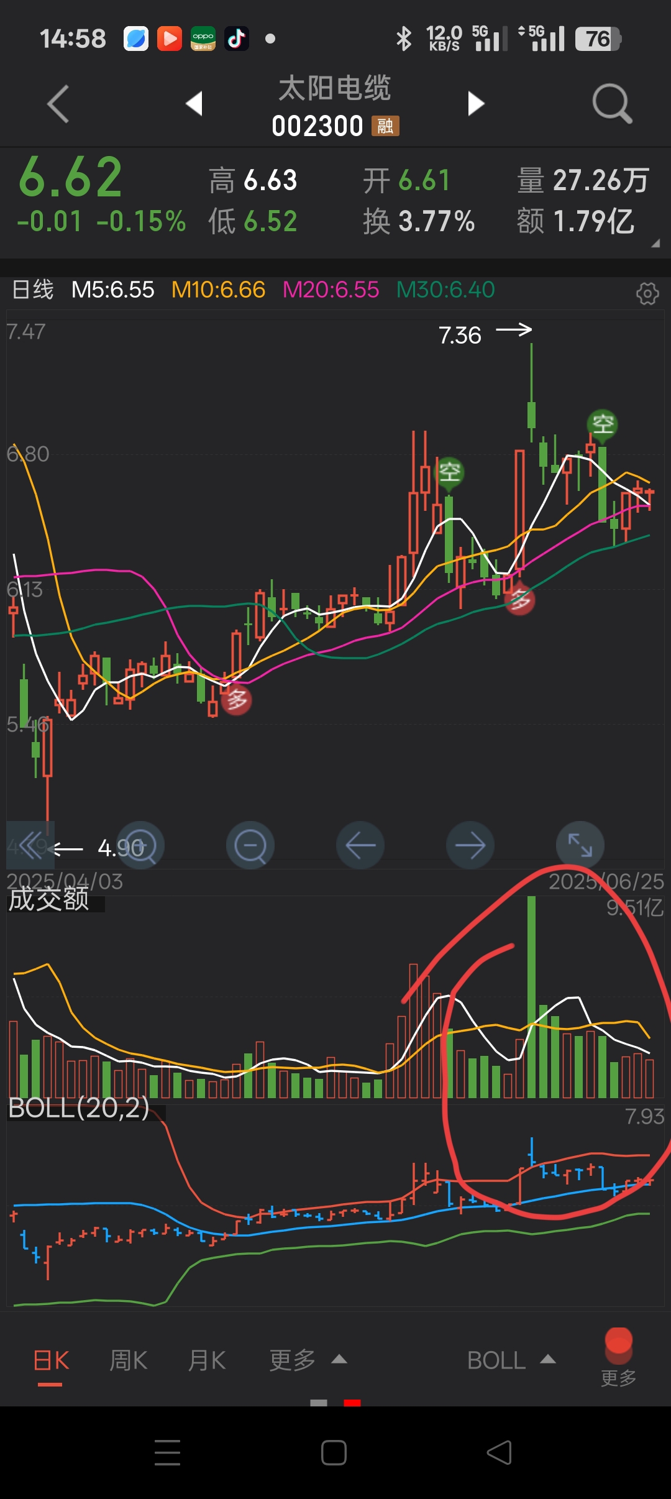Image resolution: width=671 pixels, height=1499 pixels.
Task: Select the 周K tab
Action: pos(129,1361)
